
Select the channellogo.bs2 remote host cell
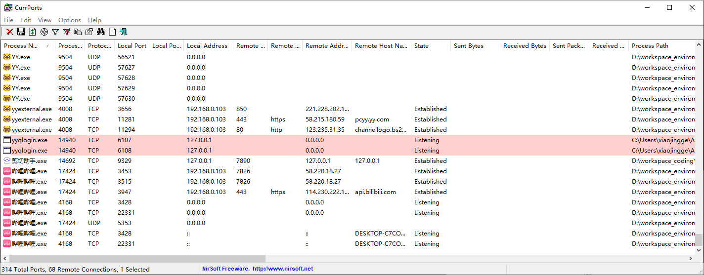point(381,129)
